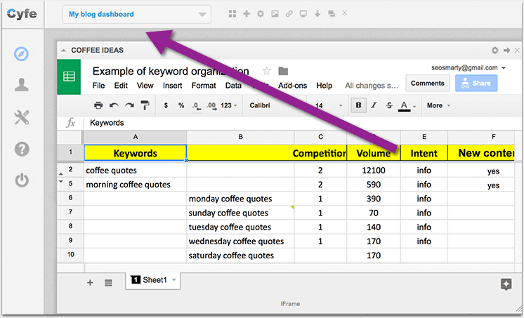This screenshot has height=318, width=524.
Task: Click the undo arrow icon
Action: 114,105
